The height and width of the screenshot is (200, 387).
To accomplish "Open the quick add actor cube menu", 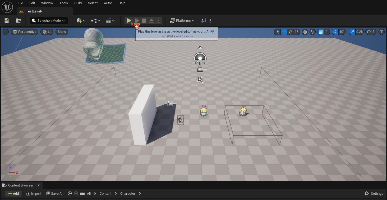I will point(81,21).
